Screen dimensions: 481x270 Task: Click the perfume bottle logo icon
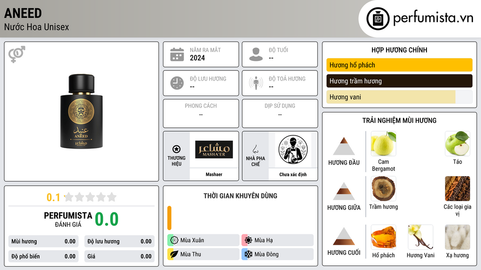378,19
